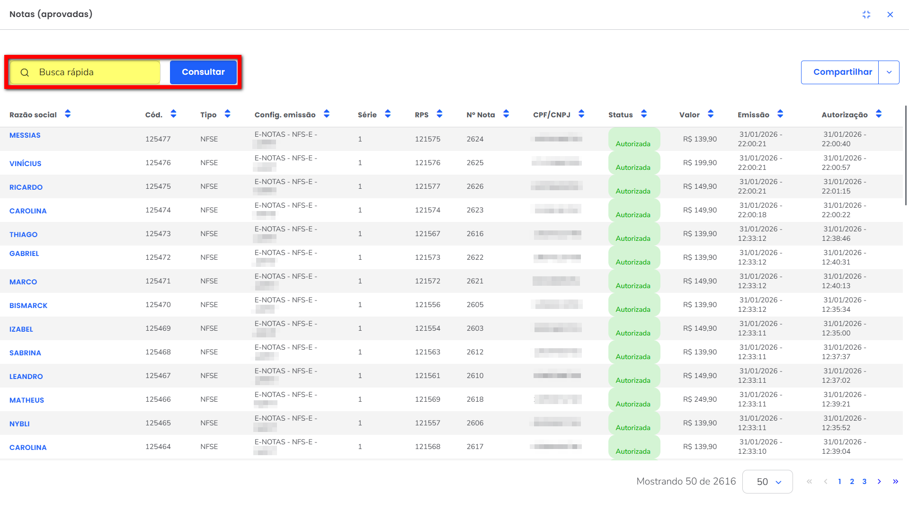
Task: Open the 50 per page dropdown
Action: (x=767, y=482)
